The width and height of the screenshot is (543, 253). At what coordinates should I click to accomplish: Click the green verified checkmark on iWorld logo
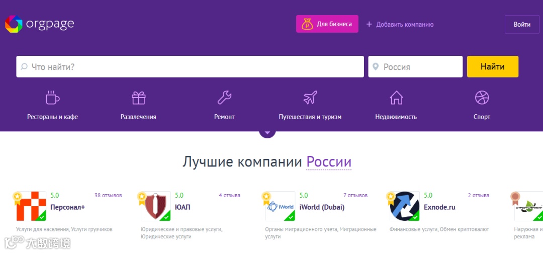[x=291, y=217]
